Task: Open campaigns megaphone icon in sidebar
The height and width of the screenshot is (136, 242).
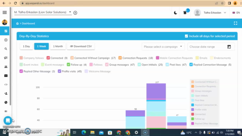Action: pos(6,58)
